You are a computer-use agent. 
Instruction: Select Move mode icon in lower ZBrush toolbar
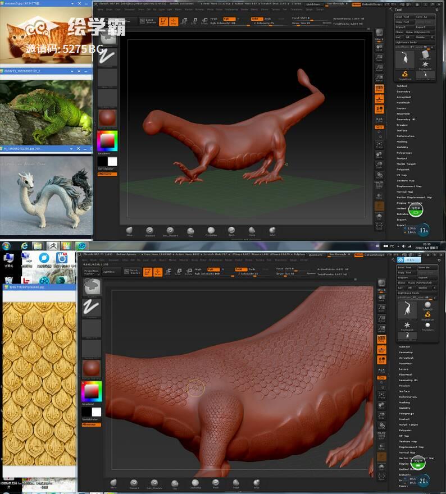click(169, 272)
